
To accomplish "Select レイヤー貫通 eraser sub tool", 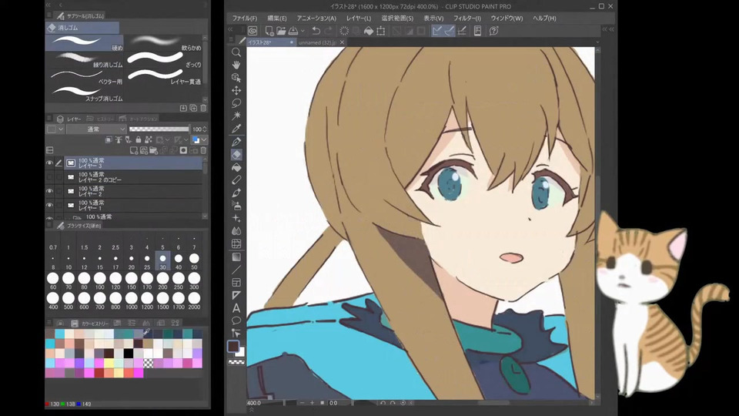I will point(163,76).
